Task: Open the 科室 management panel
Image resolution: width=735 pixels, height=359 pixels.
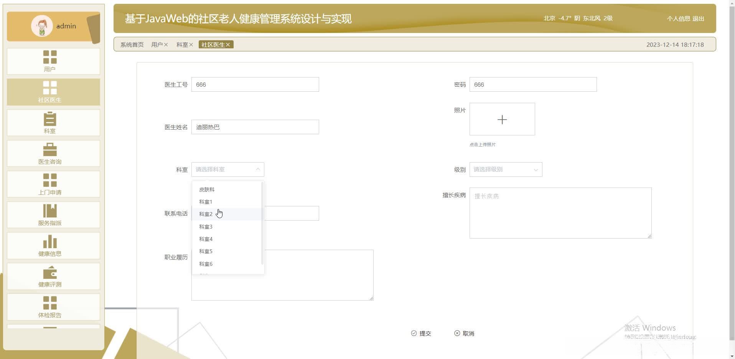Action: tap(53, 123)
